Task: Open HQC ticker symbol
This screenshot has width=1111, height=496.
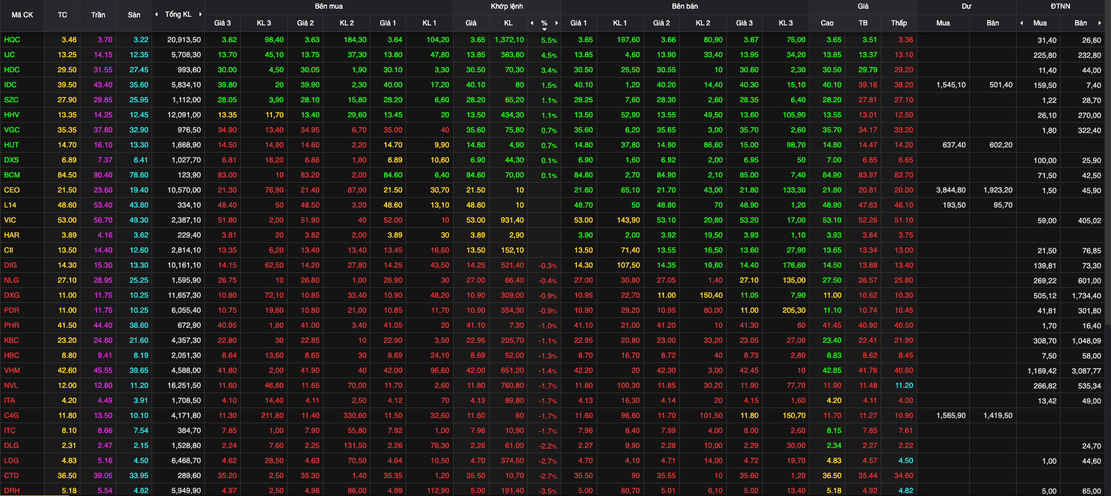Action: pos(12,40)
